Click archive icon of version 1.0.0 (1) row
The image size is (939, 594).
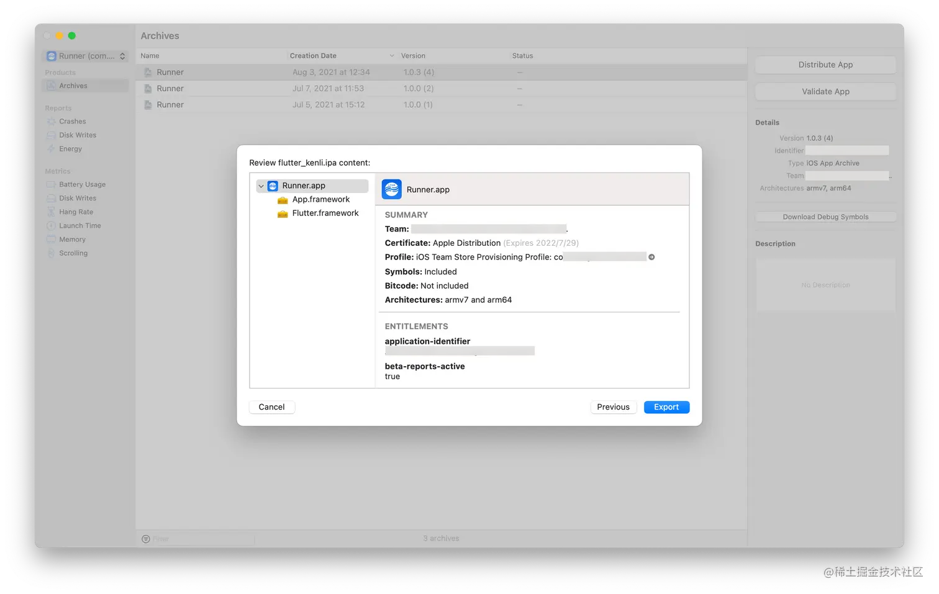(148, 105)
